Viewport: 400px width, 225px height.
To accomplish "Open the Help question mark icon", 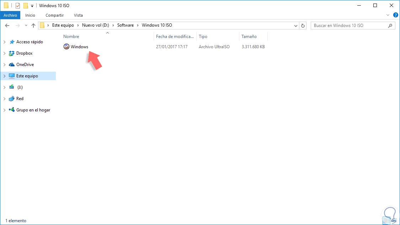I will pyautogui.click(x=396, y=15).
